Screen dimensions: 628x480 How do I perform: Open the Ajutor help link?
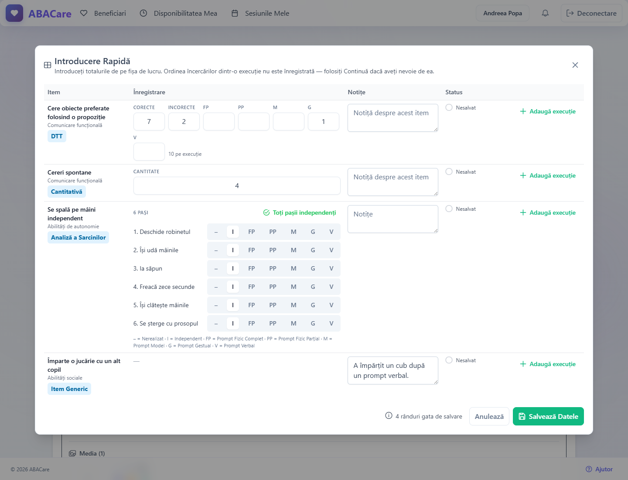599,469
